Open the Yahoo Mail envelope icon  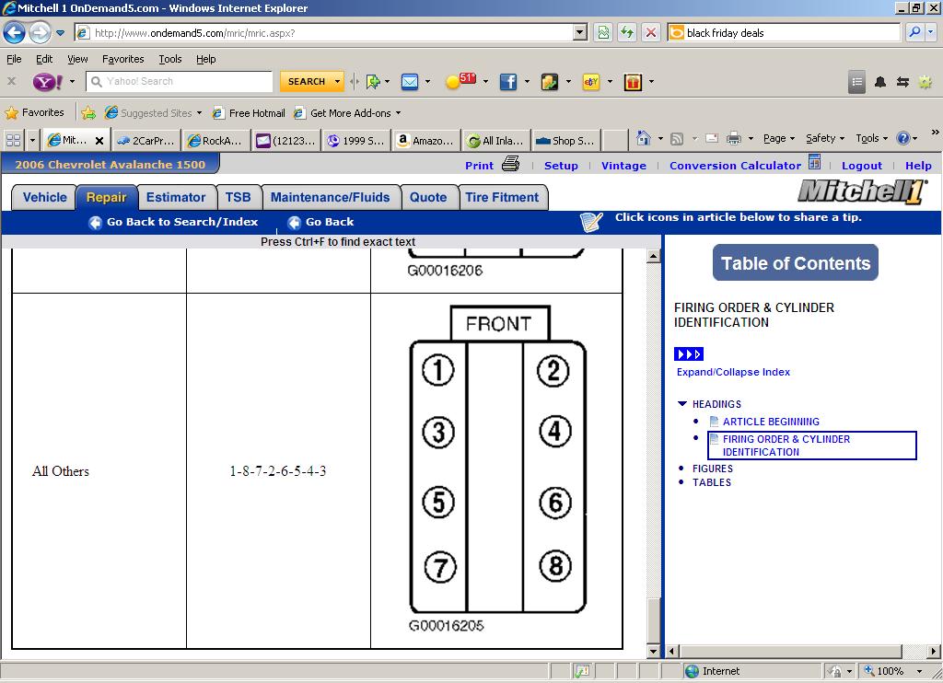410,82
